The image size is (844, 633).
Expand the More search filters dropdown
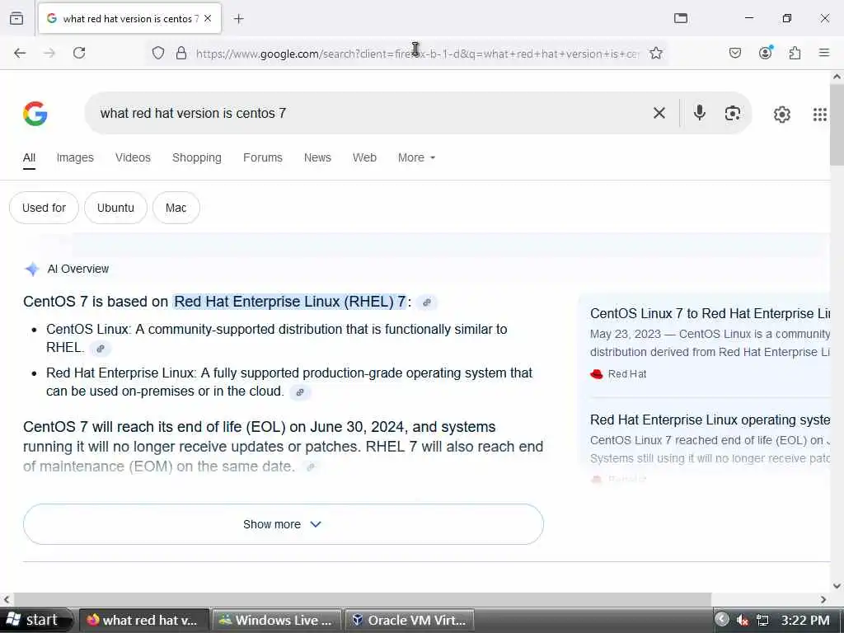click(x=416, y=157)
